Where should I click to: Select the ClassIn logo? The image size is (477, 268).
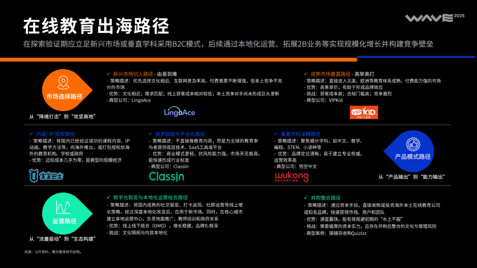tap(166, 177)
